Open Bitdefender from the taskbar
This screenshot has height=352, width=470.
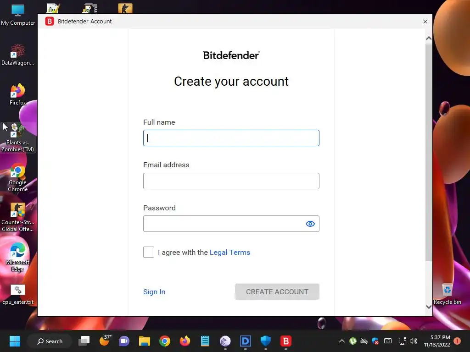pos(285,341)
